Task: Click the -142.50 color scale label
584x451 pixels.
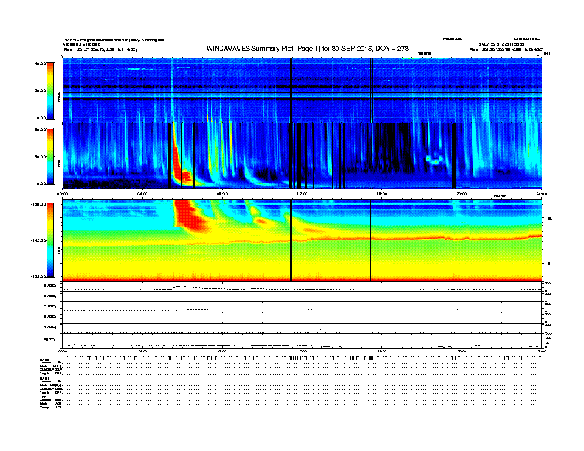Action: [38, 240]
